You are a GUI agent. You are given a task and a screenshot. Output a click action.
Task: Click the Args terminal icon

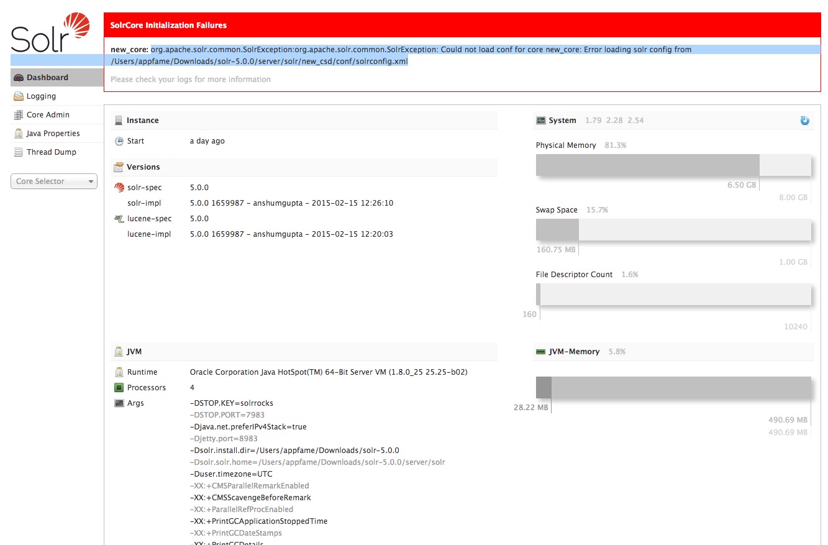[119, 403]
